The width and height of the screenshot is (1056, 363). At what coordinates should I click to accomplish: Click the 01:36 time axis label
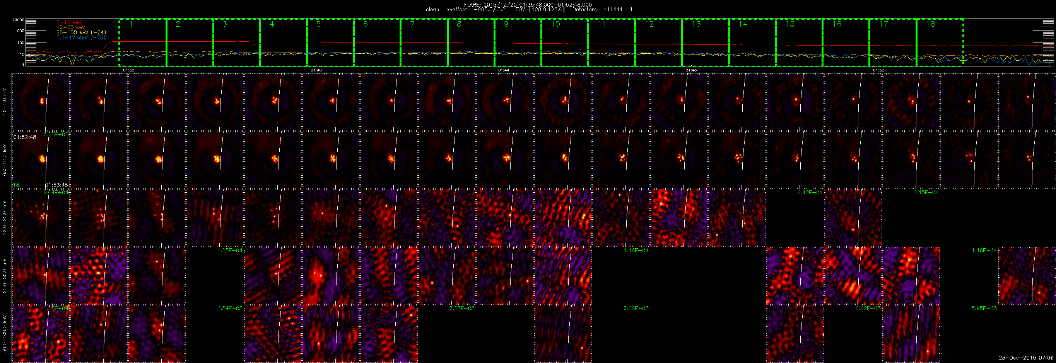(x=129, y=70)
